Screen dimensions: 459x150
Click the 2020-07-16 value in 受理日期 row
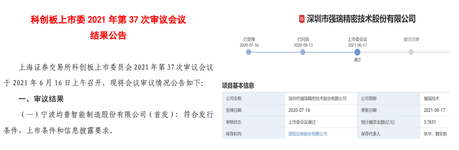(x=299, y=110)
